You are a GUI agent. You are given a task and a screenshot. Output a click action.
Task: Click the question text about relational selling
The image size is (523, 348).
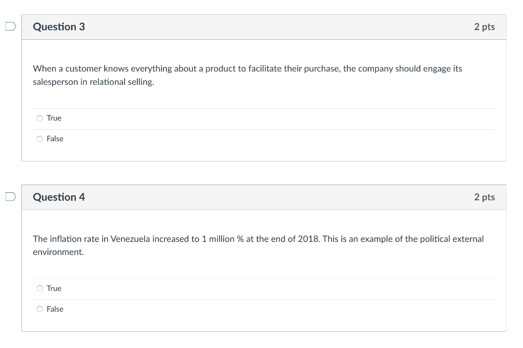pos(247,75)
